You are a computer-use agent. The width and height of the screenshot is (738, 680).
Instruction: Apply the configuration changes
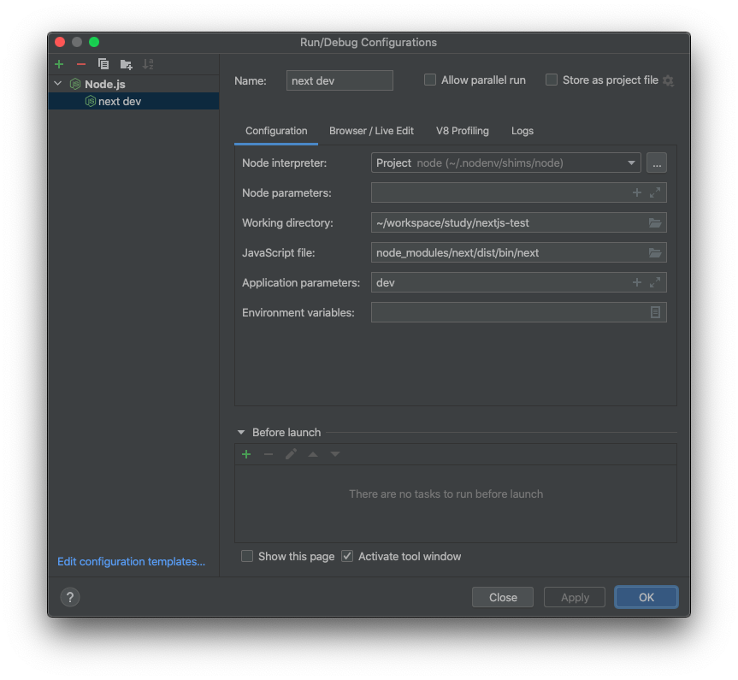click(574, 597)
